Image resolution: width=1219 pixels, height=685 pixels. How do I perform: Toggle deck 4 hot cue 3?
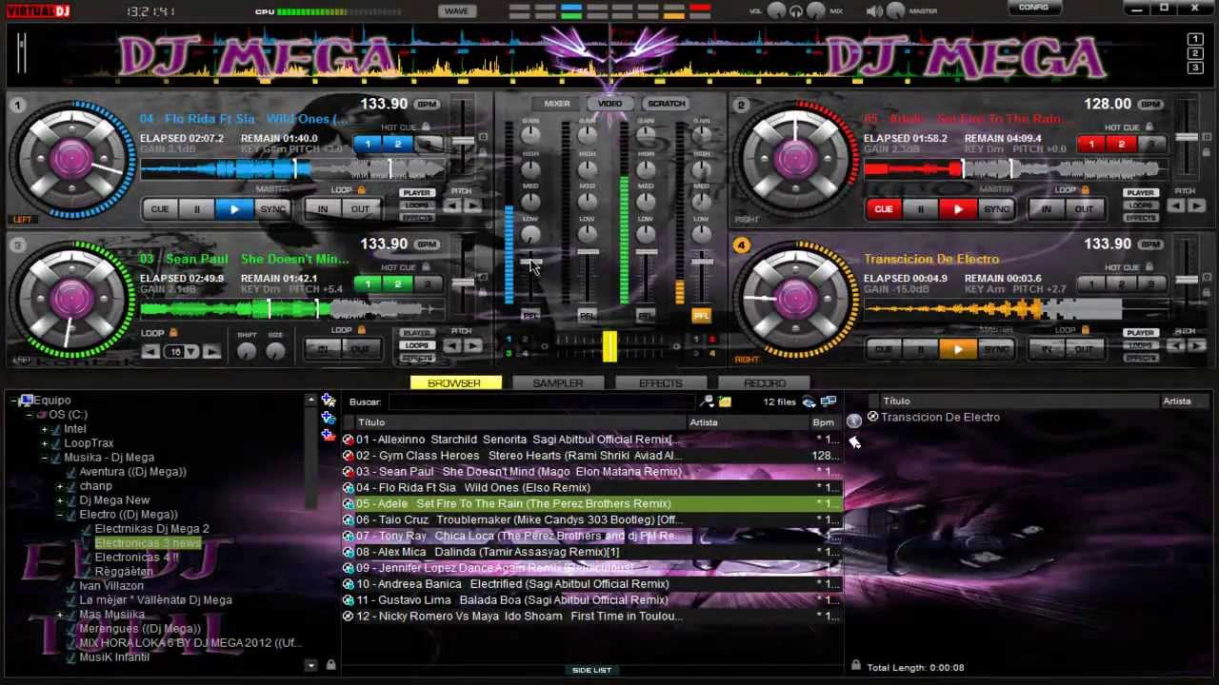(1151, 284)
